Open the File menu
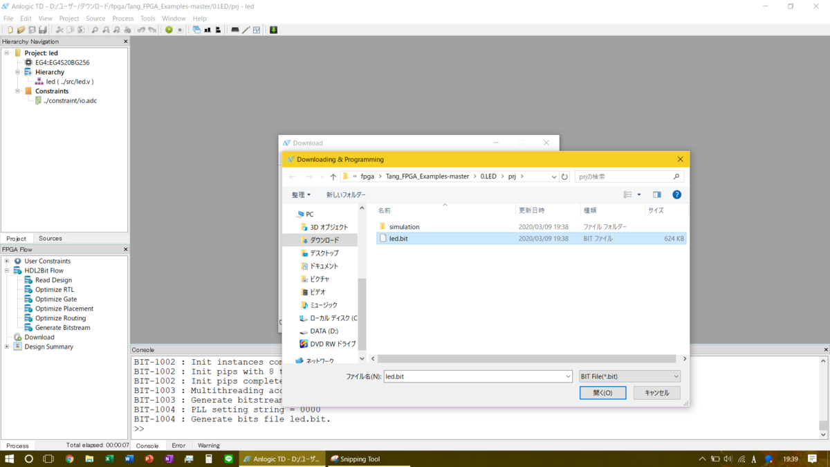Image resolution: width=830 pixels, height=467 pixels. [8, 19]
